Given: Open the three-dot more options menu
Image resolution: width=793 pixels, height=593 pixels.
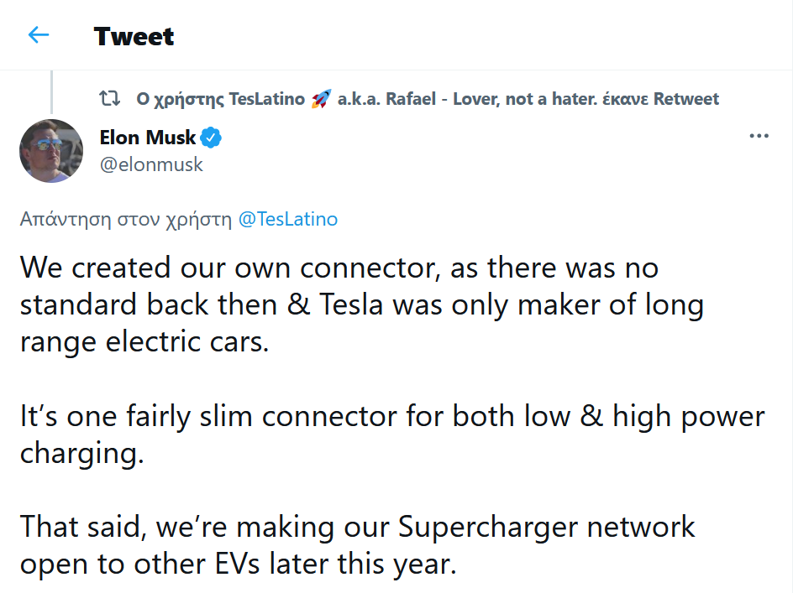Looking at the screenshot, I should pyautogui.click(x=759, y=137).
